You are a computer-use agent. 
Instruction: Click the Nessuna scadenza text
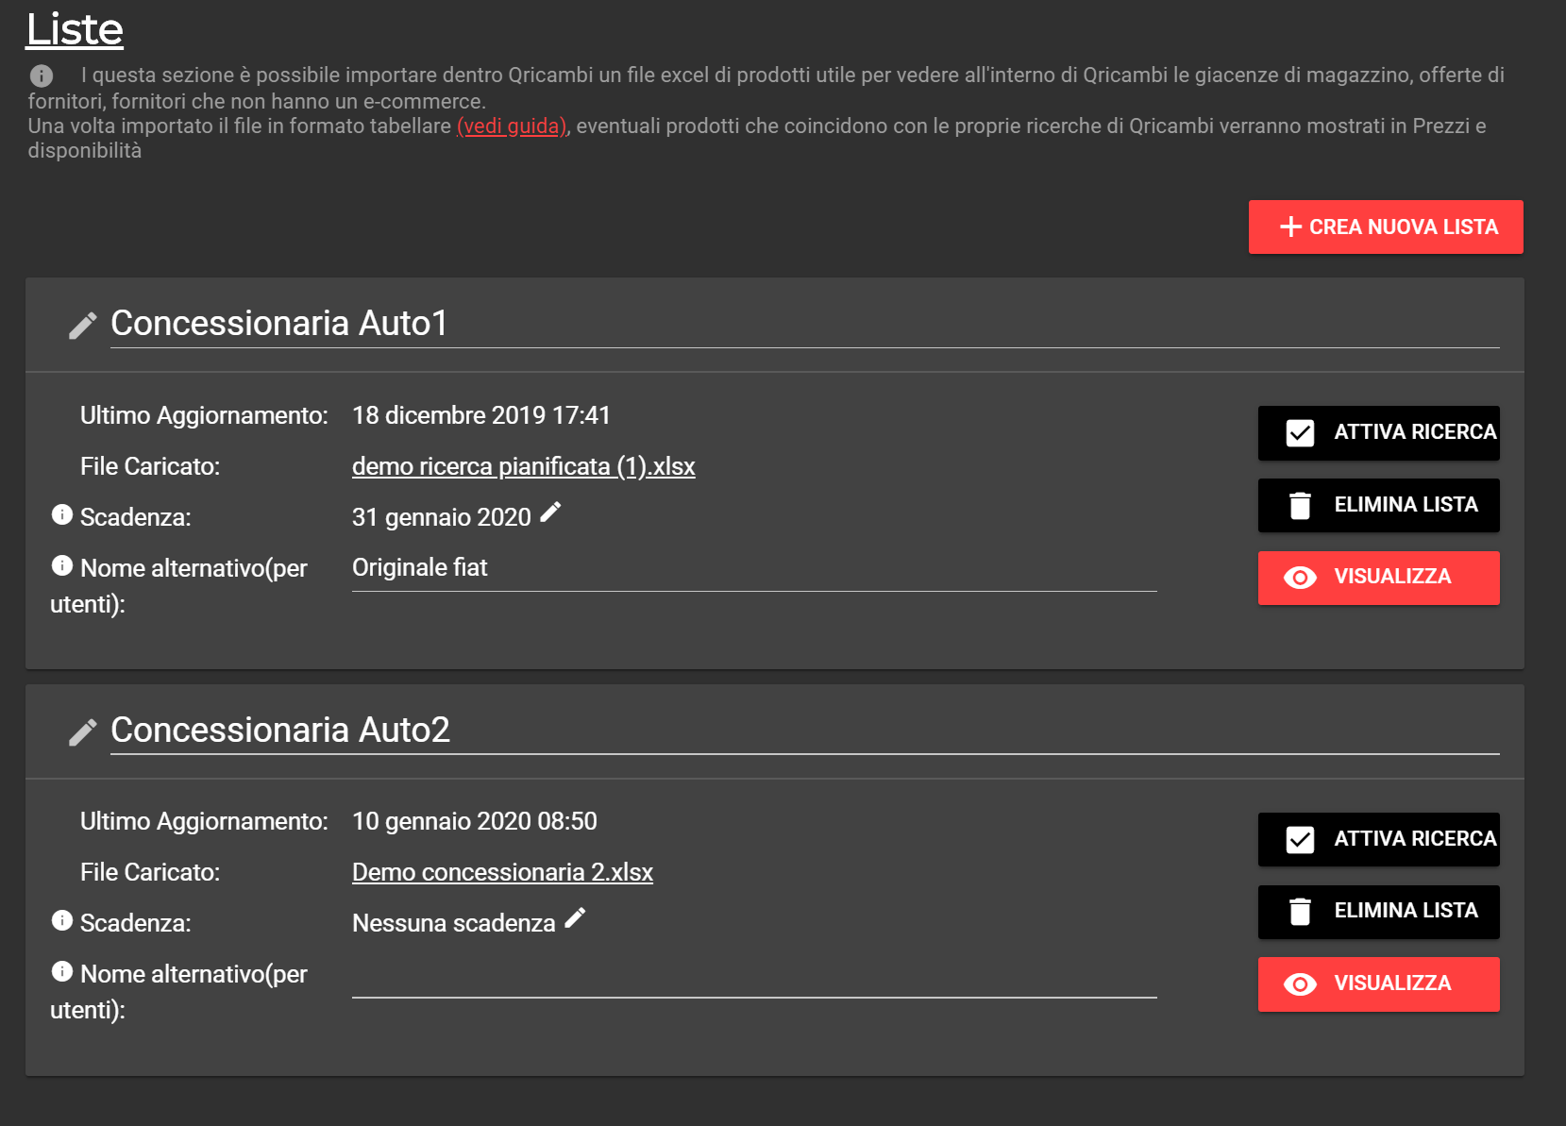pos(454,923)
